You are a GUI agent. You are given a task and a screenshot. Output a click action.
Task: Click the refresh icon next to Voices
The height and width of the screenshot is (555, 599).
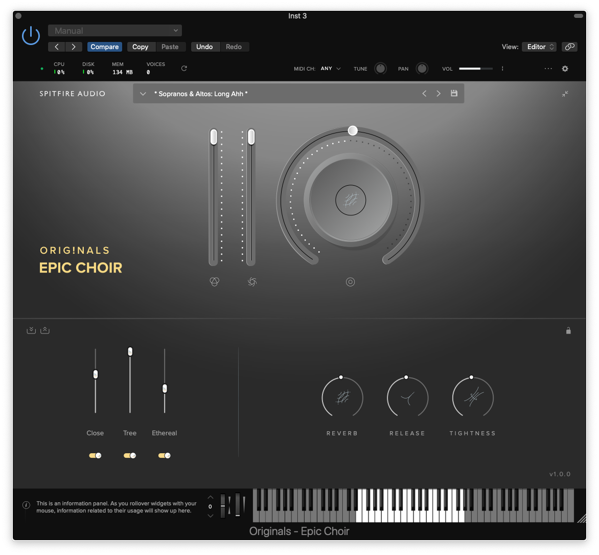184,69
